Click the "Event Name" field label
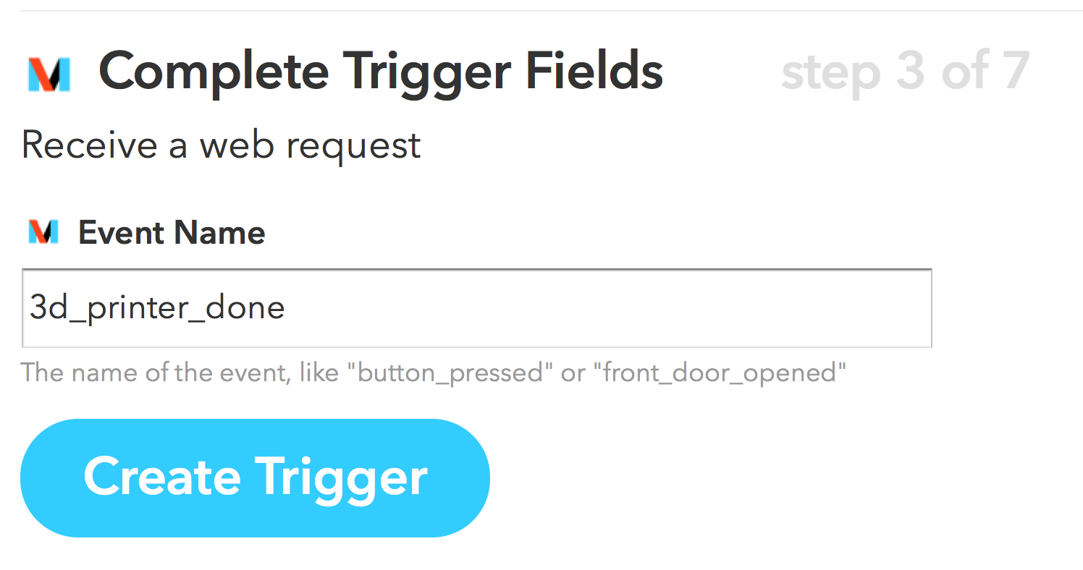1083x570 pixels. pyautogui.click(x=172, y=233)
